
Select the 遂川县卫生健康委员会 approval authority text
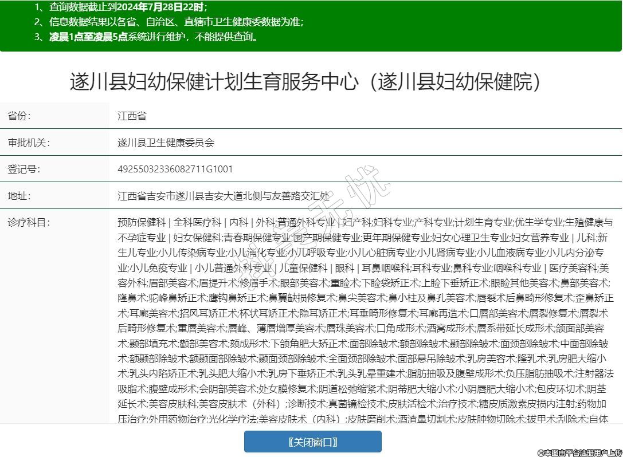click(166, 143)
